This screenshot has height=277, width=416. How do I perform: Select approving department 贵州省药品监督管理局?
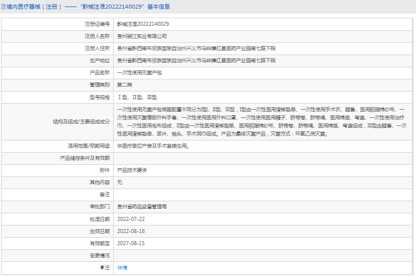click(x=142, y=207)
